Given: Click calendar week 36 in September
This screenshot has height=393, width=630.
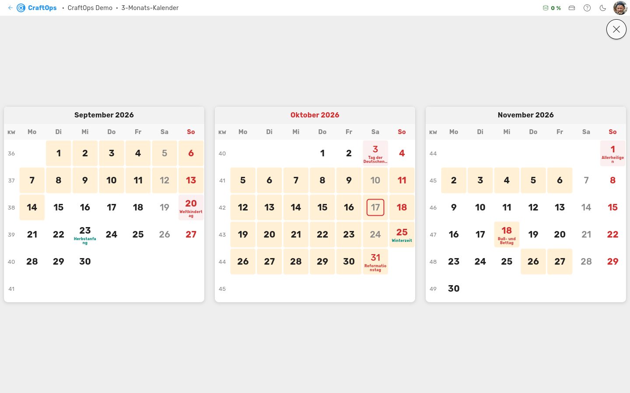Looking at the screenshot, I should [x=11, y=153].
